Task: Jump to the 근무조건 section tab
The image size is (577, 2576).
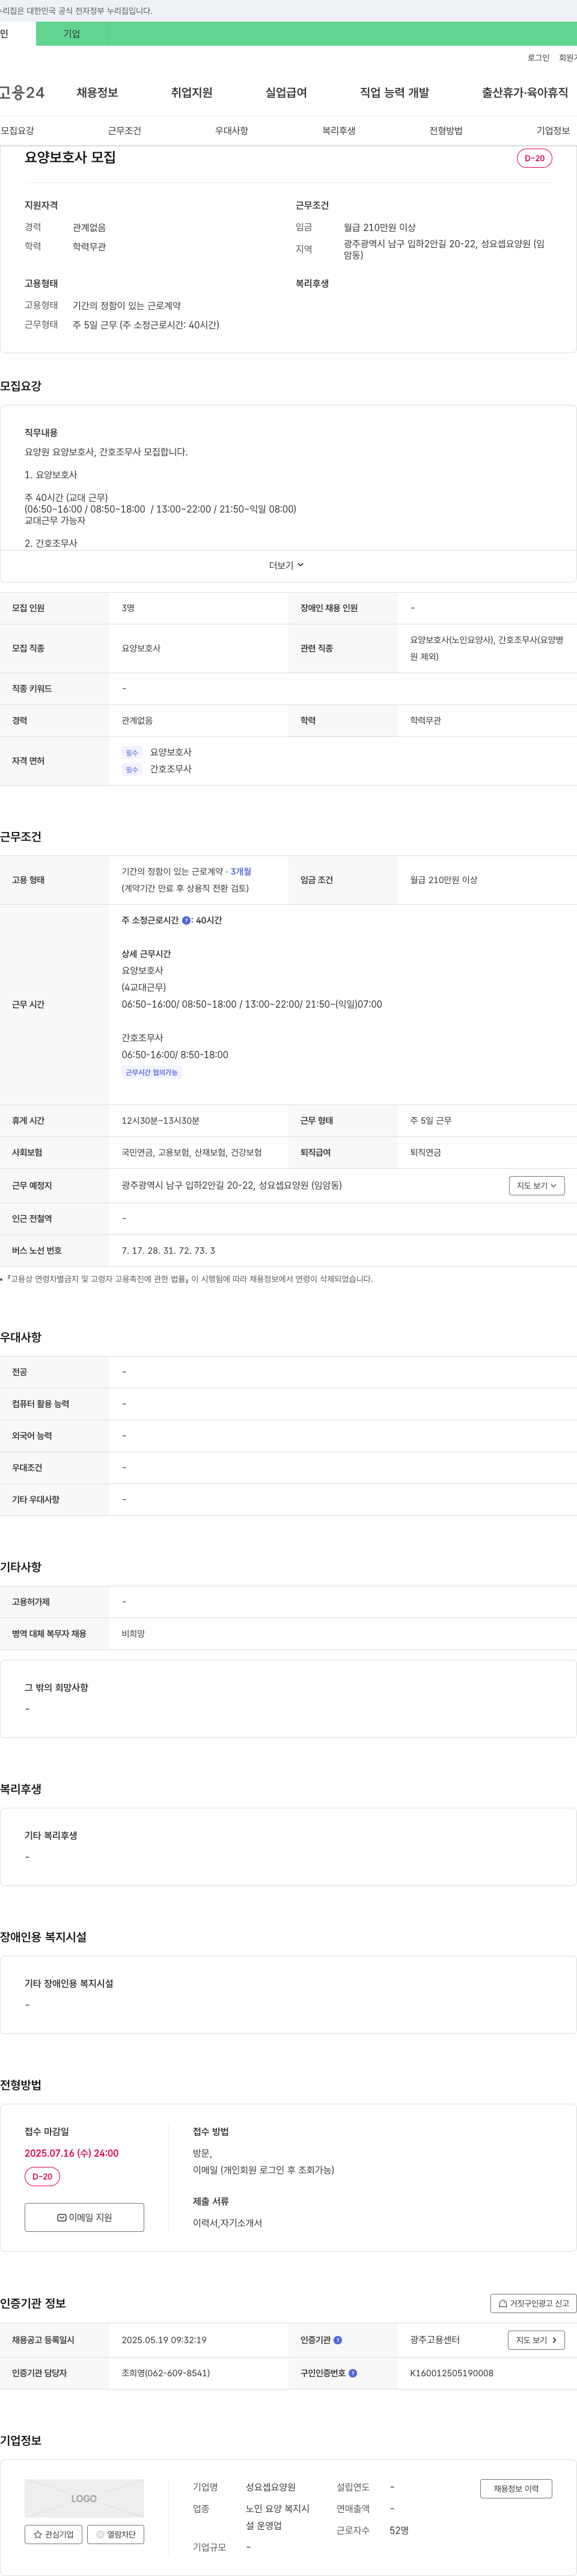Action: pos(125,131)
